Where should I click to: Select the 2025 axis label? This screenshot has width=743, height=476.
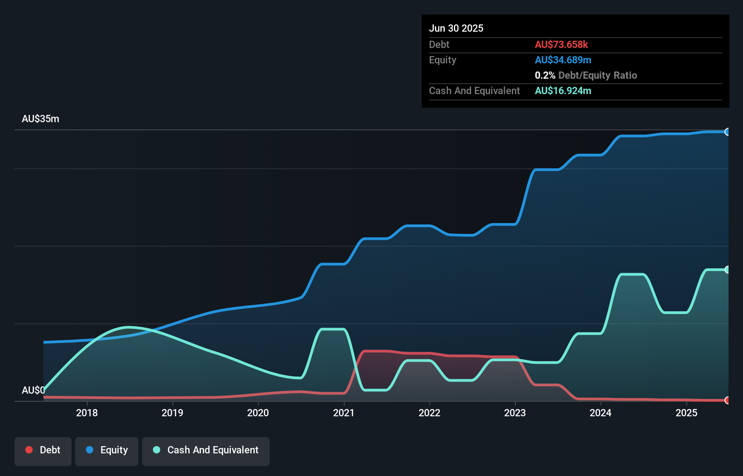point(686,413)
